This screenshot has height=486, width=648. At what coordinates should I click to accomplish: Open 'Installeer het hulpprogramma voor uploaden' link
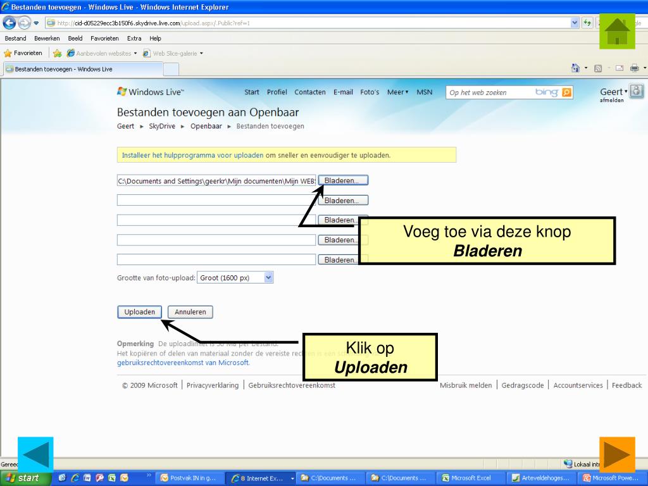192,156
